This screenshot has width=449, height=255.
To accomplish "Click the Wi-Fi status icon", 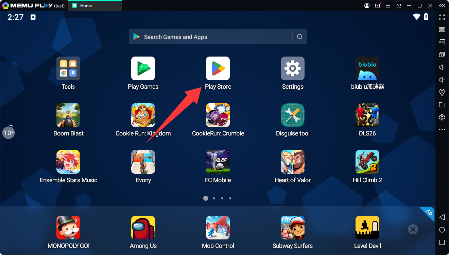I will point(417,17).
